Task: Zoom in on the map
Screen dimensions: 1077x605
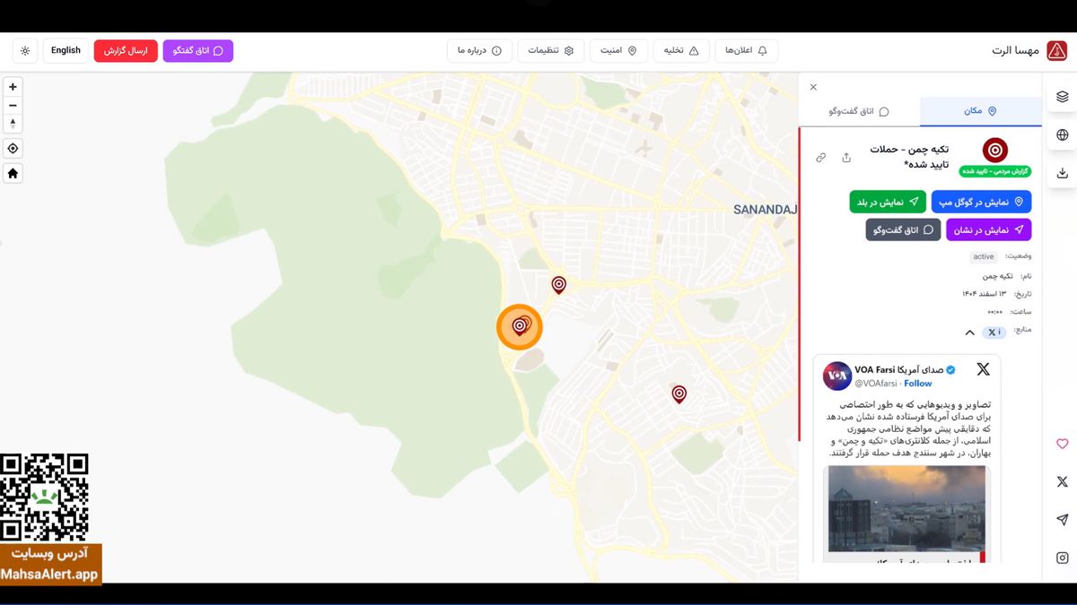Action: 13,87
